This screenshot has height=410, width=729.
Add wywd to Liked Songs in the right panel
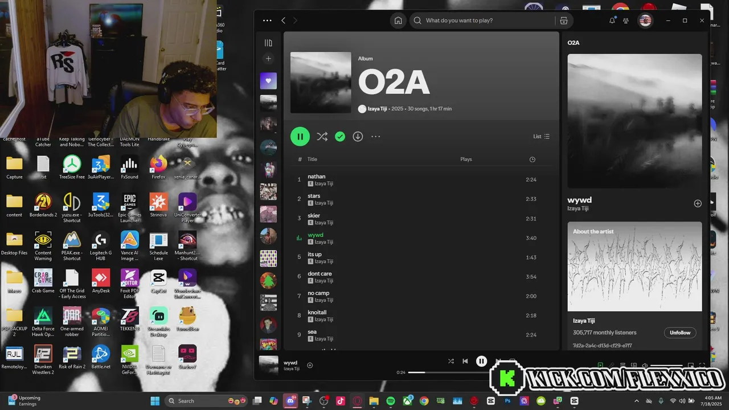click(698, 203)
